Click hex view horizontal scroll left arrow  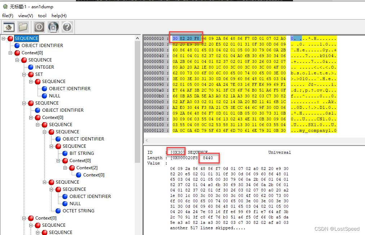pos(147,140)
